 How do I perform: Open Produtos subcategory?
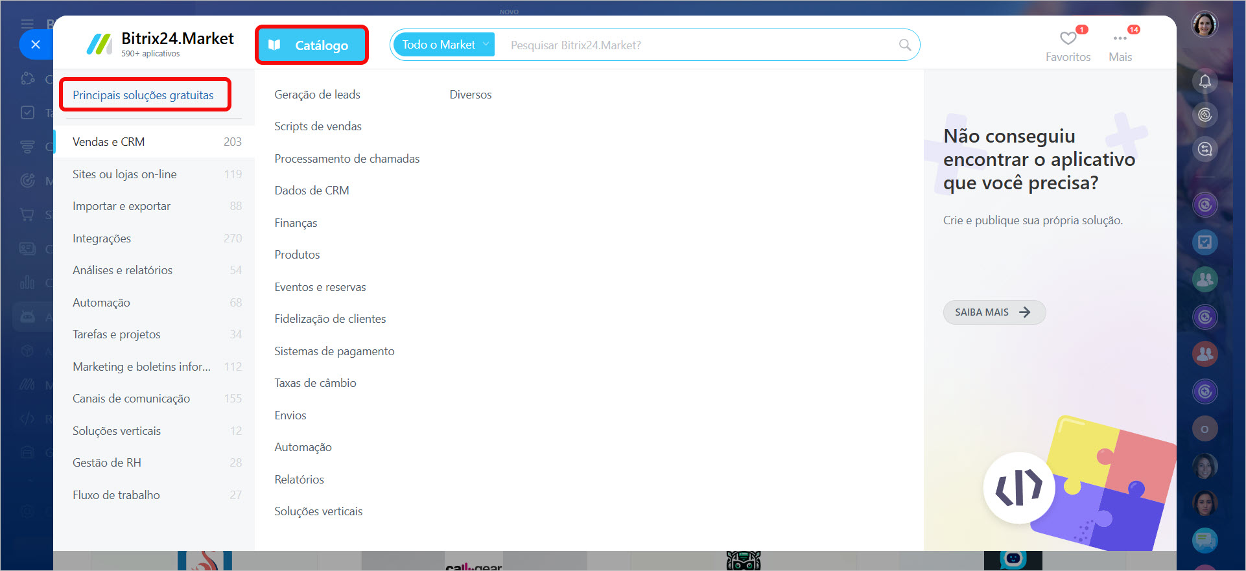click(297, 255)
